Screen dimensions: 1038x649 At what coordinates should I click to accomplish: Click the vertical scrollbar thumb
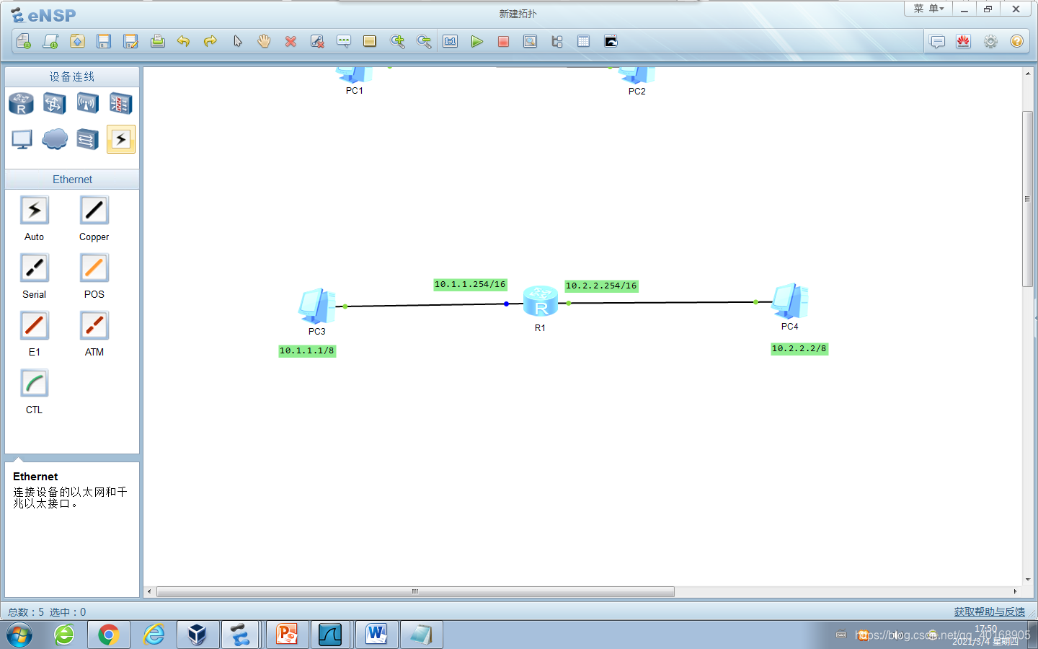tap(1028, 199)
